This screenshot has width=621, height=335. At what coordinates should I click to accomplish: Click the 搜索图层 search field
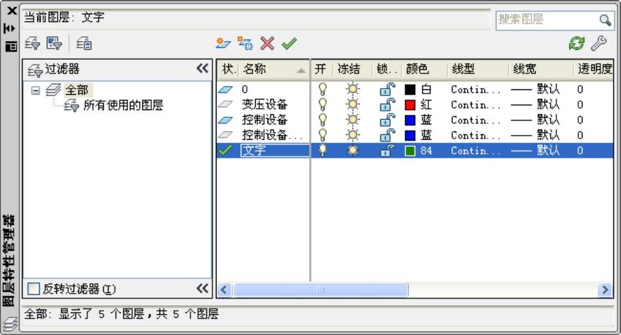click(x=546, y=20)
